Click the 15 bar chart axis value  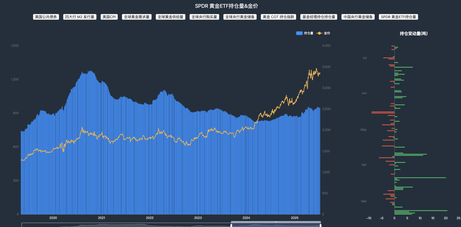433,218
